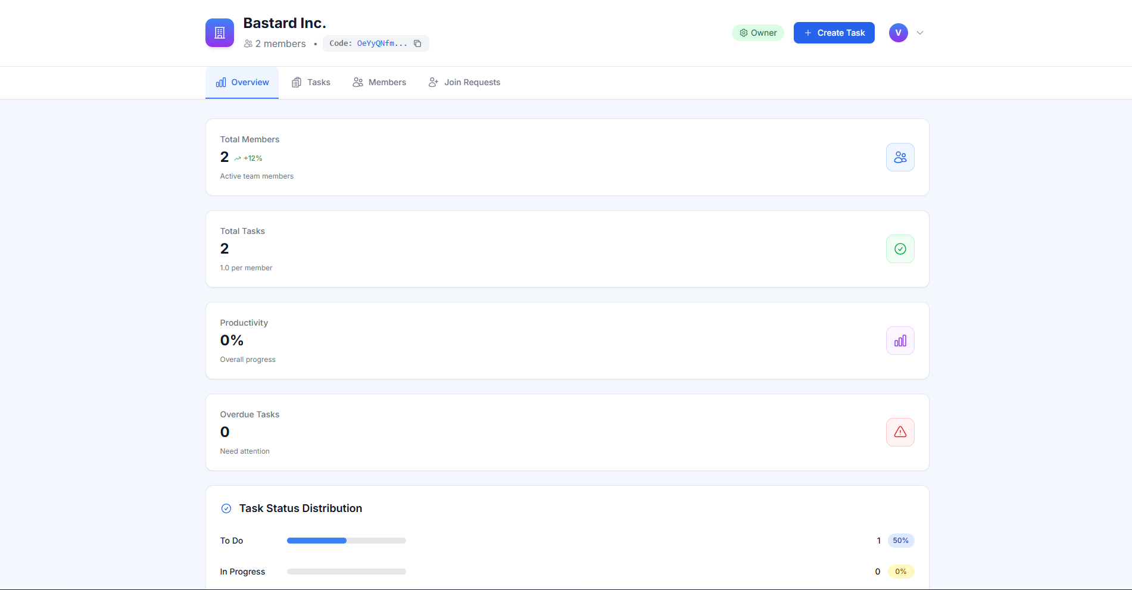This screenshot has width=1132, height=590.
Task: Click the Owner badge
Action: (757, 33)
